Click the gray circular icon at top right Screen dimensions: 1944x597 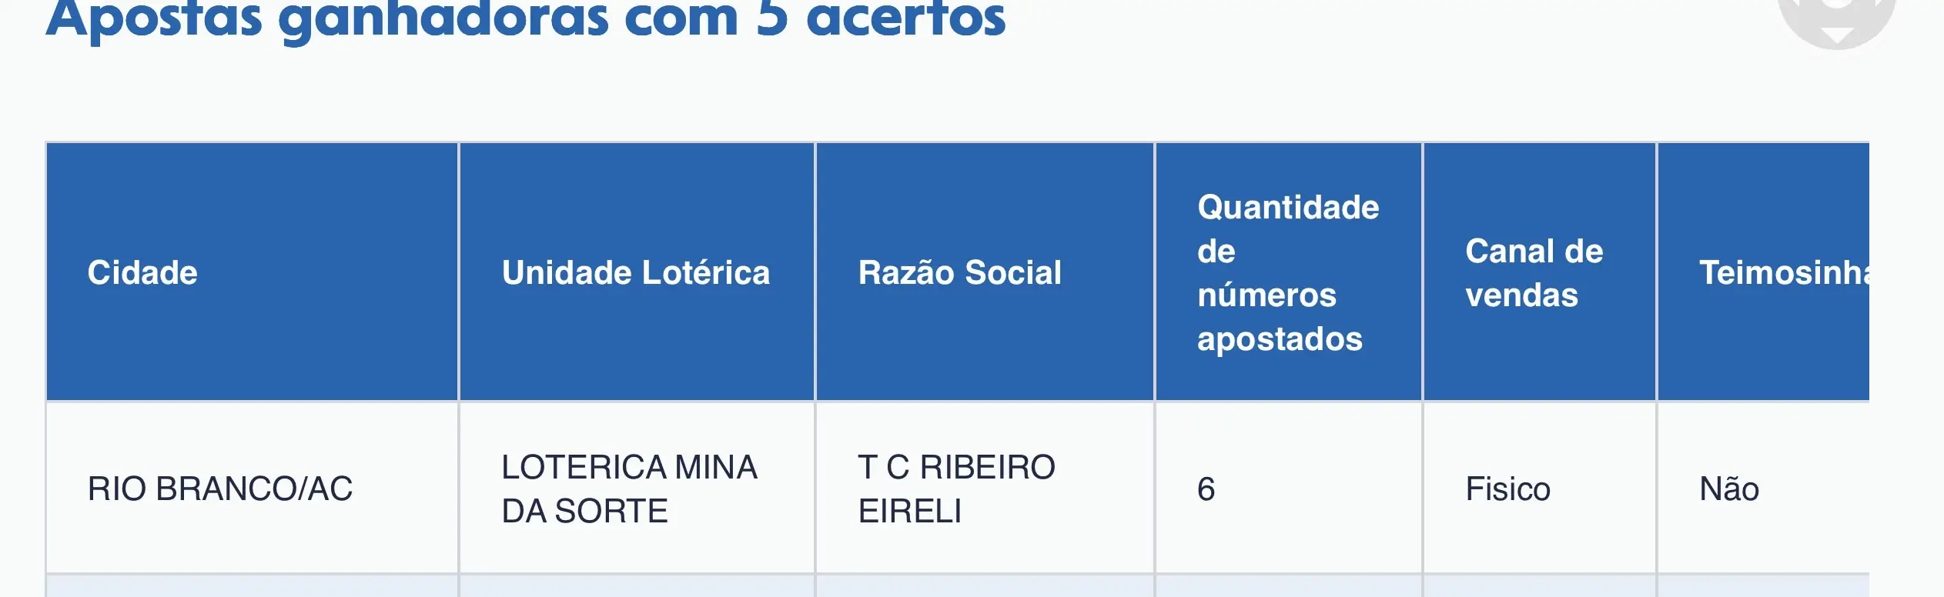tap(1836, 19)
